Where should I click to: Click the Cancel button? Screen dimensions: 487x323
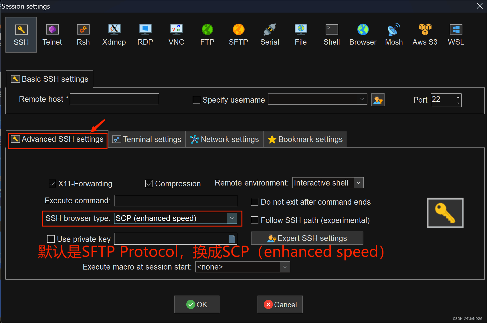coord(280,304)
